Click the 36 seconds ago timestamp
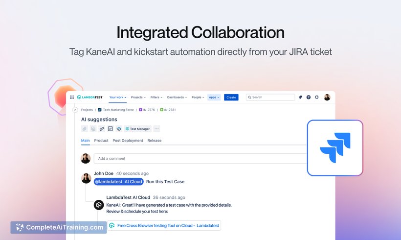Screen dimensions: 401x240 tap(169, 197)
